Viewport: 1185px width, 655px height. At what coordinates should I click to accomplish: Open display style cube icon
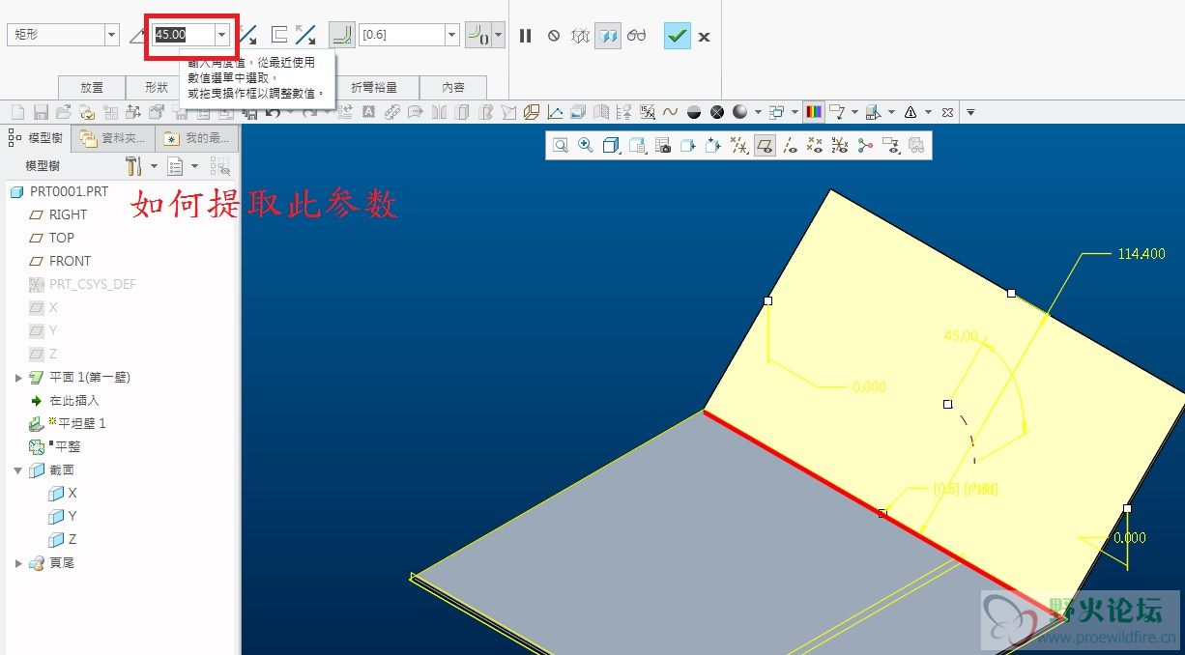pyautogui.click(x=611, y=146)
